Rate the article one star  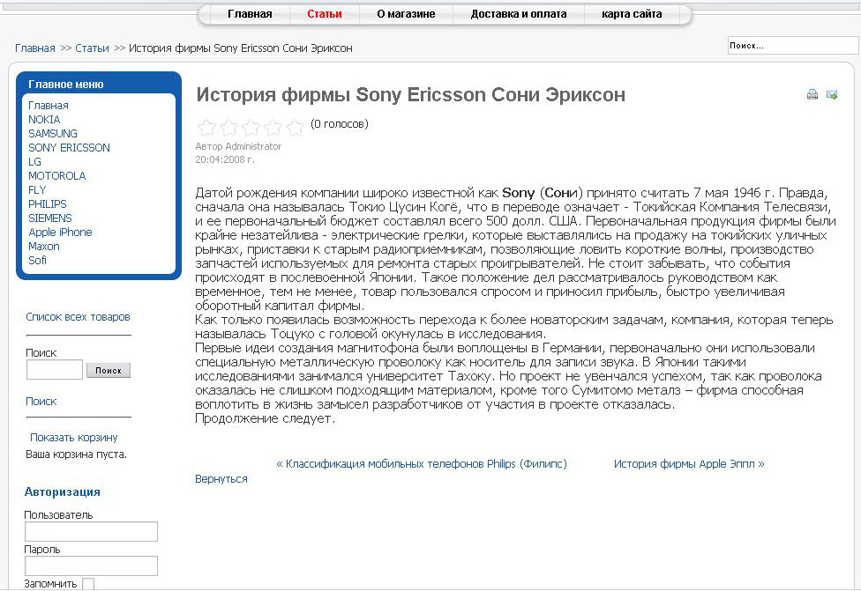(x=206, y=128)
